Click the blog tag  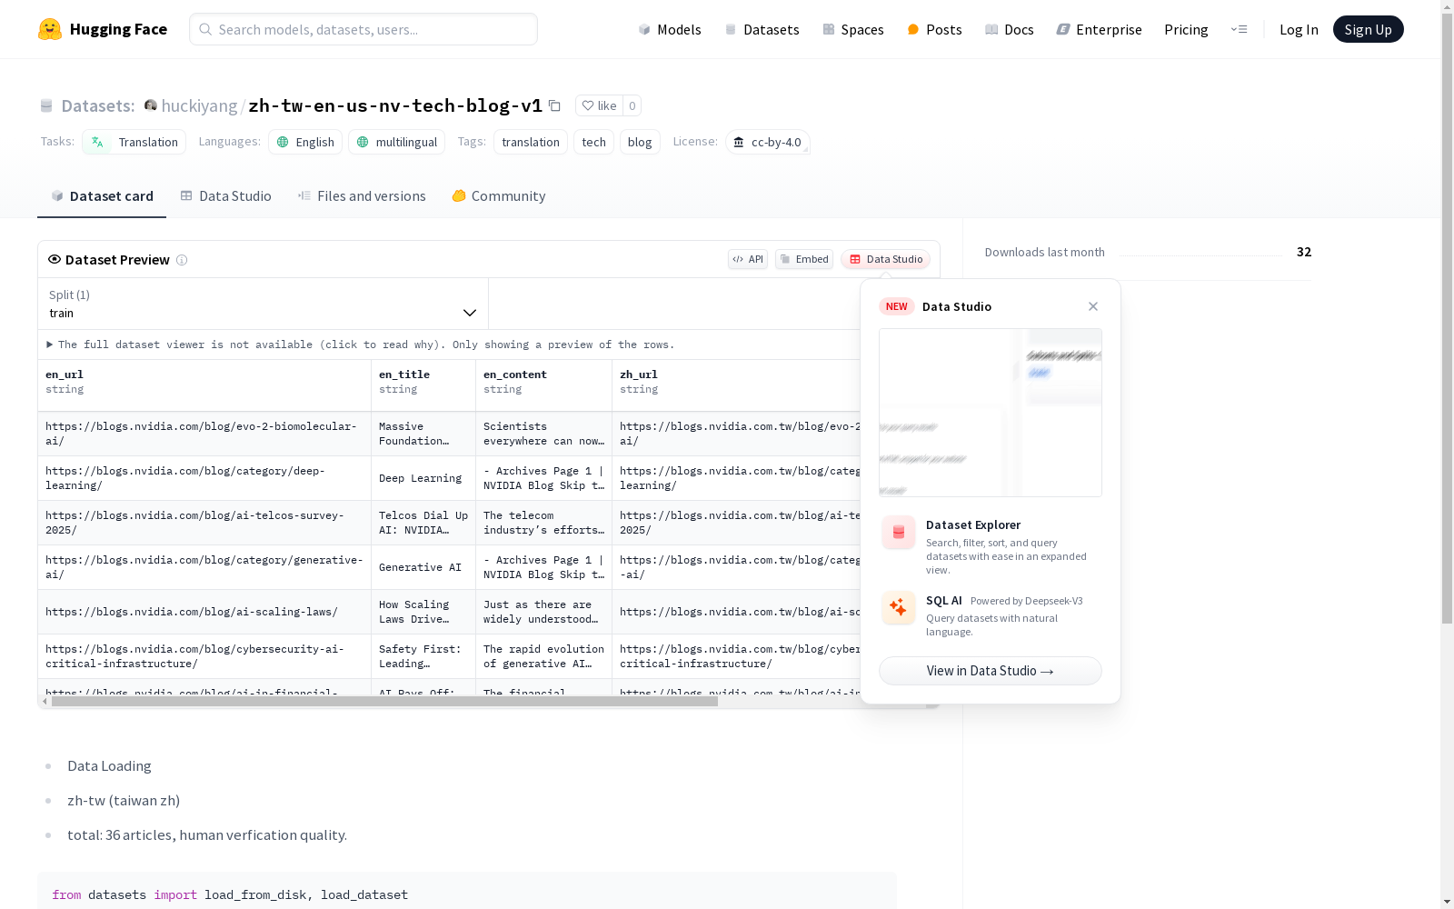(x=640, y=142)
